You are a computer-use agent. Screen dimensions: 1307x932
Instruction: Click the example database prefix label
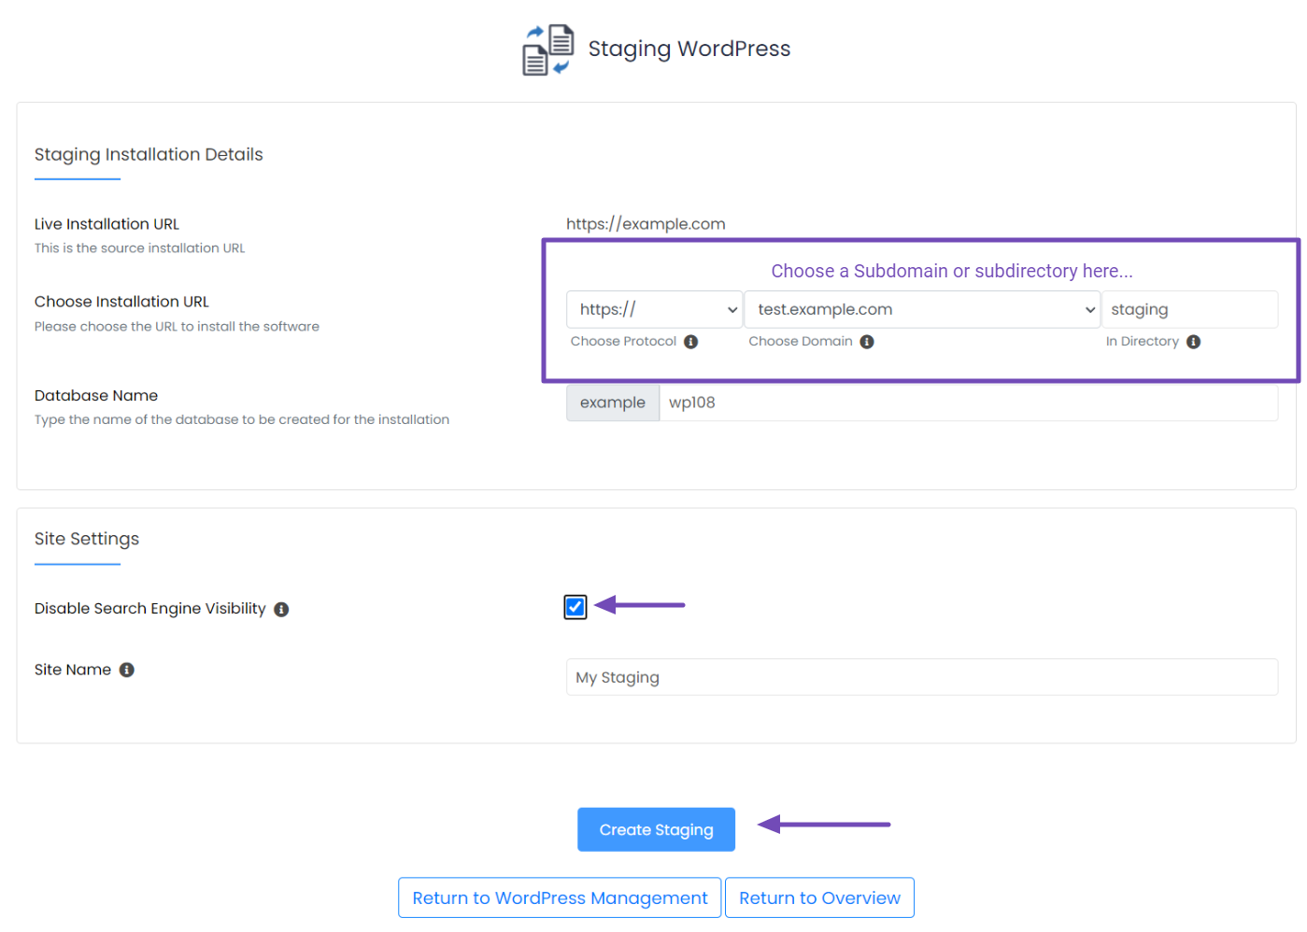(613, 402)
